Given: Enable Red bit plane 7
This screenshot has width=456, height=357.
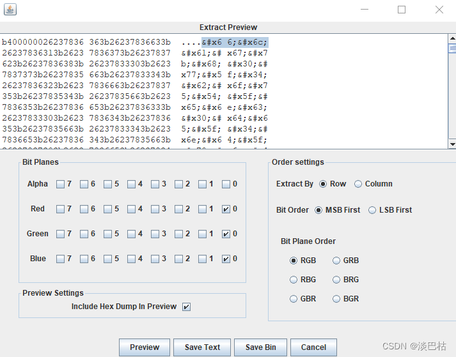Looking at the screenshot, I should point(60,209).
